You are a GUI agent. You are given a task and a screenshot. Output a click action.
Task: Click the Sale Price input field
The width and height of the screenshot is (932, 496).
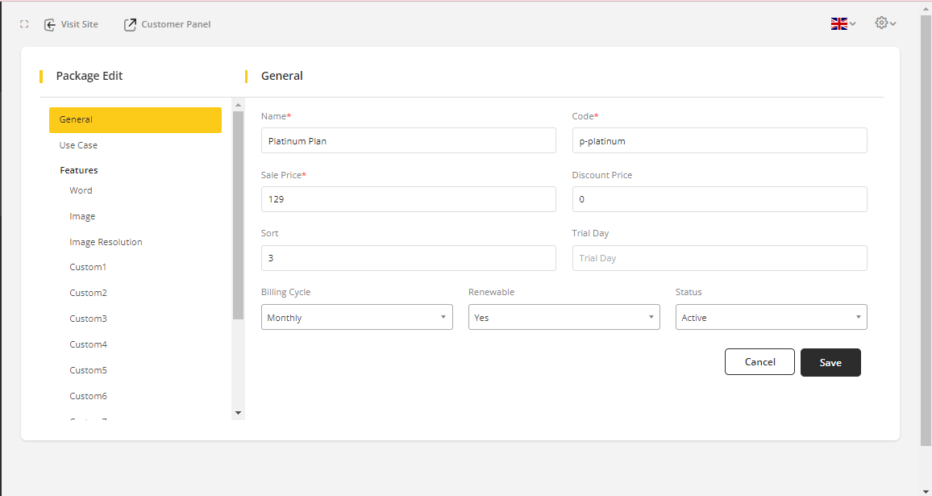pos(408,199)
